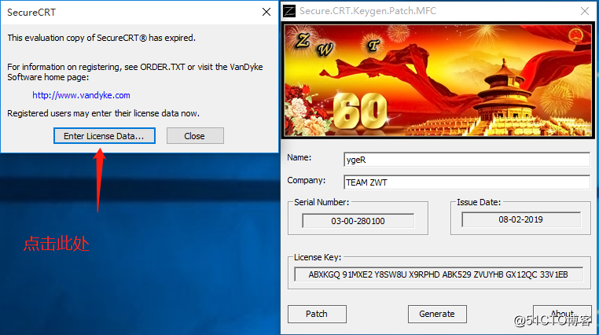Image resolution: width=599 pixels, height=335 pixels.
Task: Click the Secure.CRT.Keygen.Patch.MFC title text
Action: point(368,11)
